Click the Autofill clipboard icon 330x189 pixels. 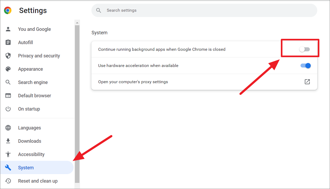click(x=8, y=42)
